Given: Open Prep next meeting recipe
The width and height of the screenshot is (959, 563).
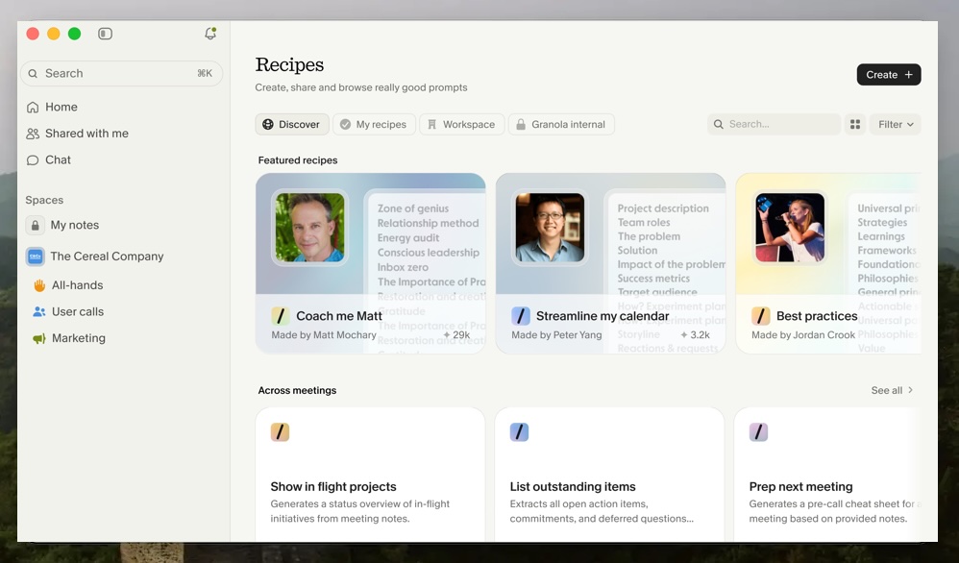Looking at the screenshot, I should pos(827,475).
